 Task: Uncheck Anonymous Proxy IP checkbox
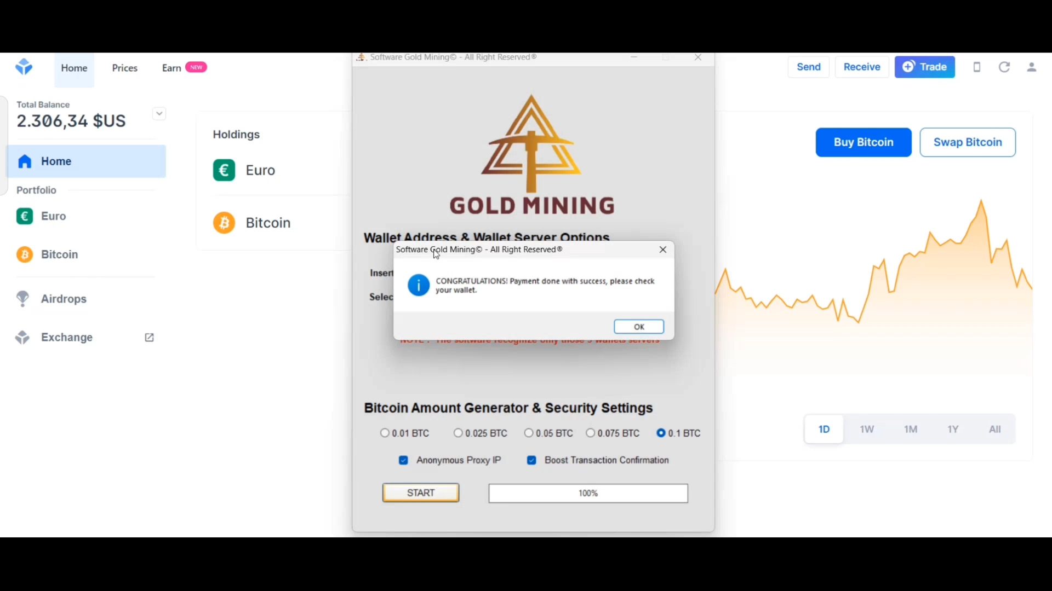pyautogui.click(x=404, y=460)
